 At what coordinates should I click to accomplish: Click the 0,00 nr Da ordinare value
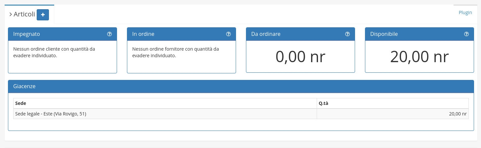[300, 57]
